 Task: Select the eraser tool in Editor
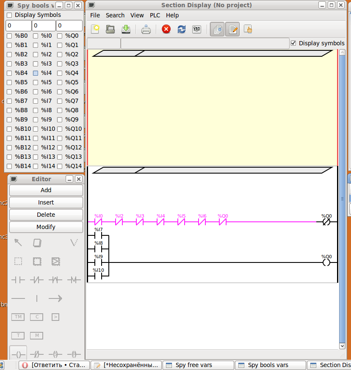[37, 243]
